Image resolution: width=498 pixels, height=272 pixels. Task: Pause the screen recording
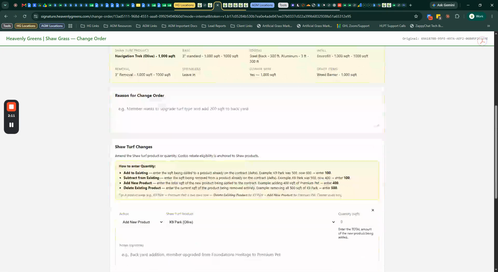pyautogui.click(x=11, y=125)
